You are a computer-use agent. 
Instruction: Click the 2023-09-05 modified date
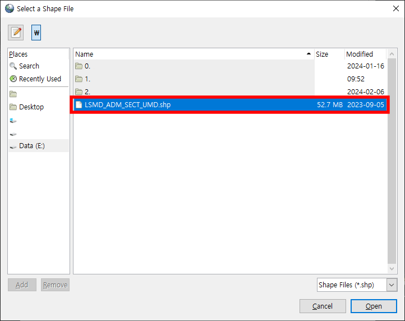click(x=366, y=105)
